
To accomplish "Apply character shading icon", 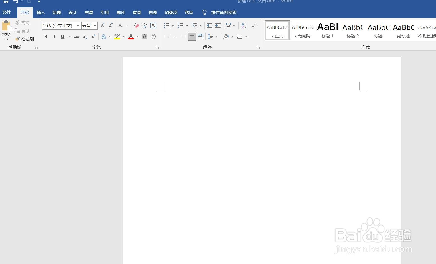I will 144,36.
